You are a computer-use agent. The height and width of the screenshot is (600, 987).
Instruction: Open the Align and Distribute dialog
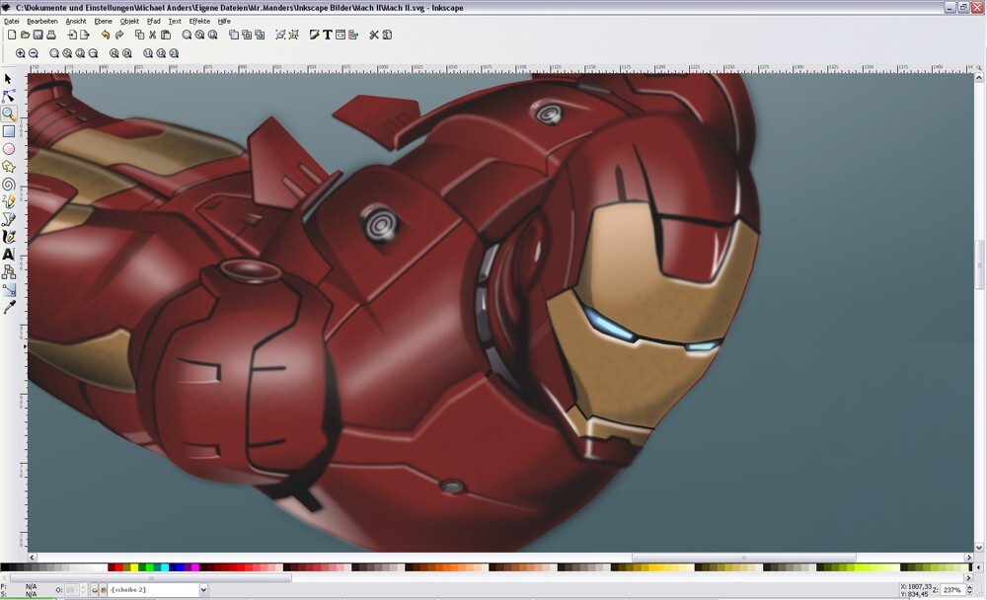coord(353,36)
